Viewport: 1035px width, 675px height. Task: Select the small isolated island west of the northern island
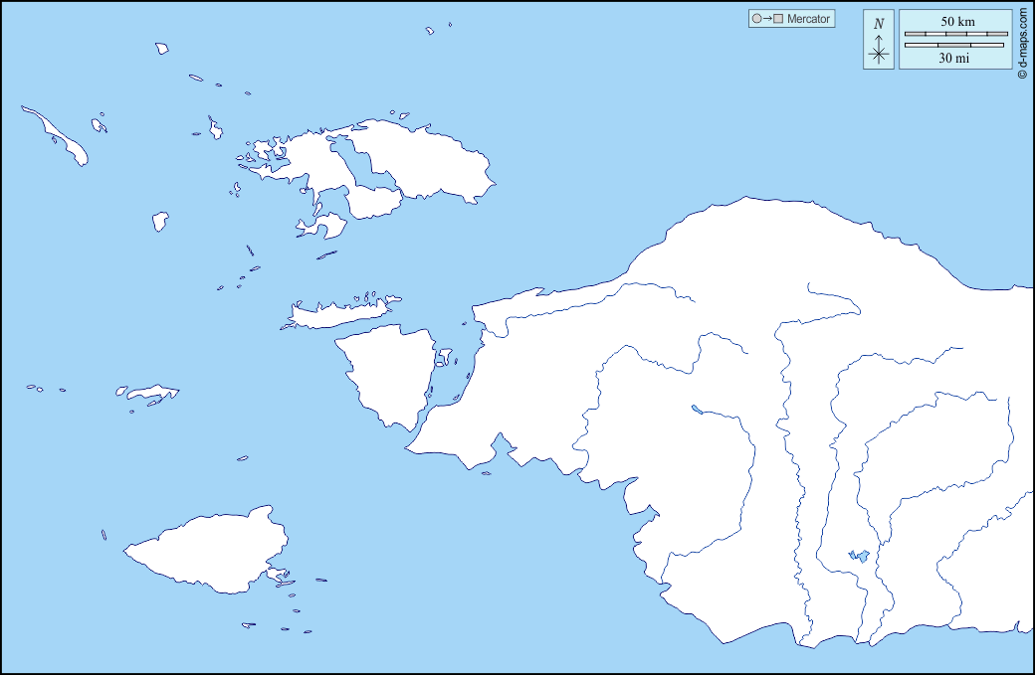pyautogui.click(x=159, y=221)
